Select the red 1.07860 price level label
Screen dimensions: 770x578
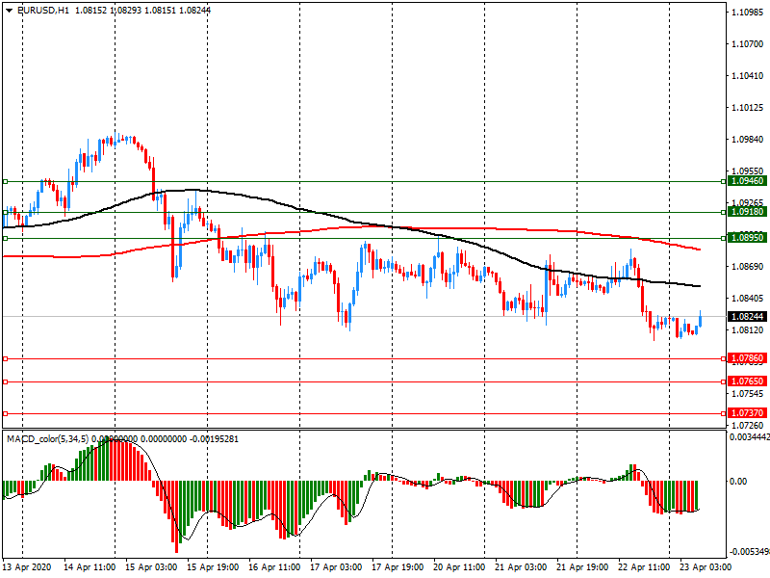[x=747, y=358]
